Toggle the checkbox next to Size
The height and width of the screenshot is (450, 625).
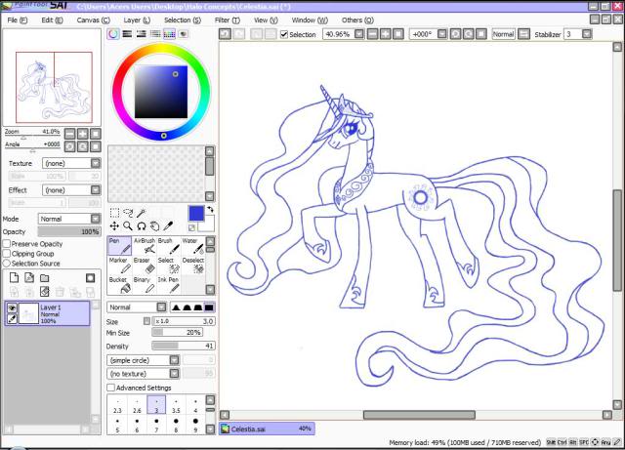147,321
